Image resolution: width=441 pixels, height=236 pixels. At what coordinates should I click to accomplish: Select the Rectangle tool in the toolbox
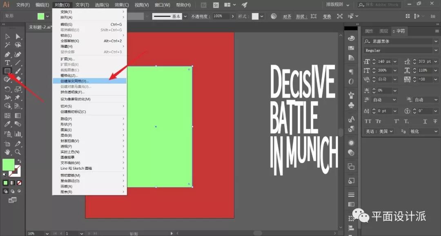pos(7,71)
